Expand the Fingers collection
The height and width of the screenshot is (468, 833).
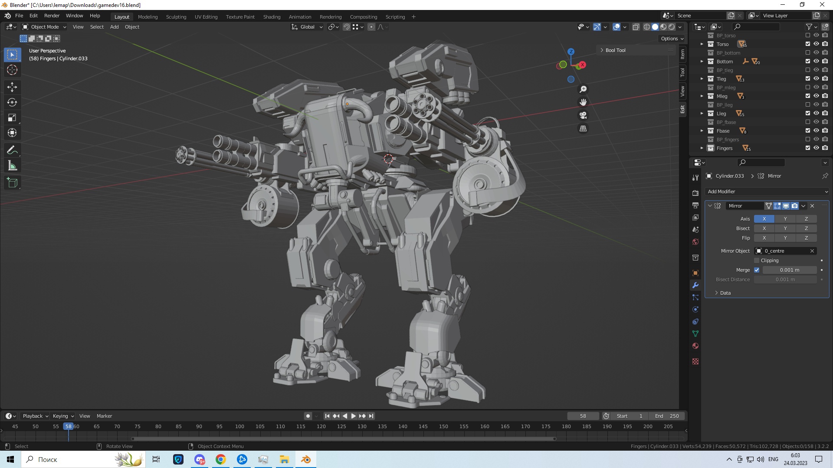coord(702,148)
